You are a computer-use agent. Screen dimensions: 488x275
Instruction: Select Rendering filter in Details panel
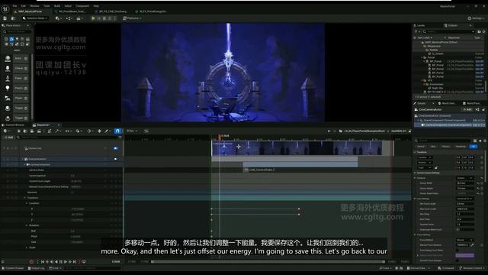coord(461,147)
